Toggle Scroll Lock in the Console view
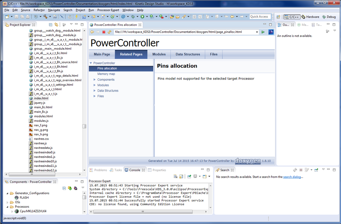Viewport: 341px width, 224px height. pyautogui.click(x=181, y=177)
